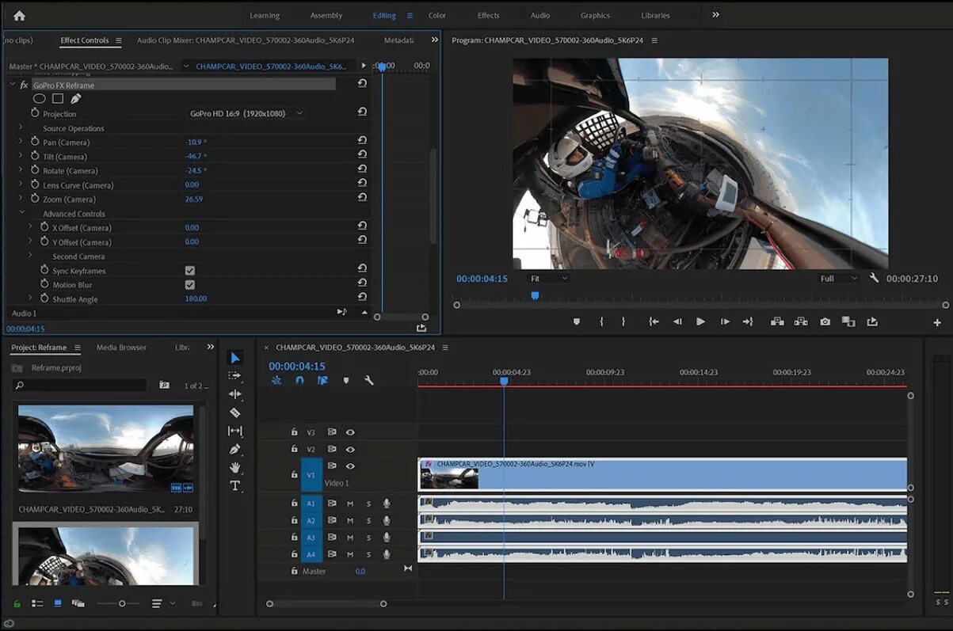Select the Type tool
This screenshot has width=953, height=631.
pos(234,486)
